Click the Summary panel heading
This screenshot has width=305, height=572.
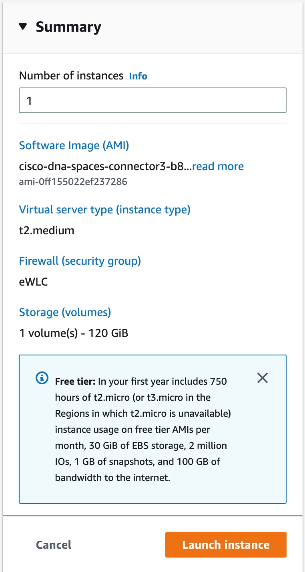click(68, 27)
